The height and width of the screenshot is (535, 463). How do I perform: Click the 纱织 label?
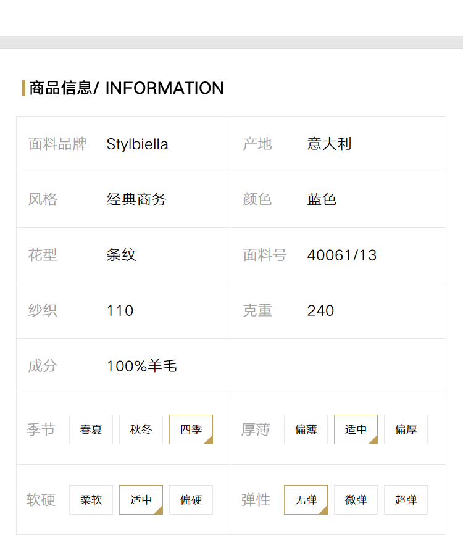(x=43, y=310)
